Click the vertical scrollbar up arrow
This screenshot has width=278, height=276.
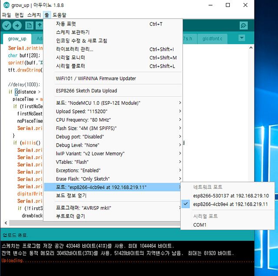pos(251,48)
